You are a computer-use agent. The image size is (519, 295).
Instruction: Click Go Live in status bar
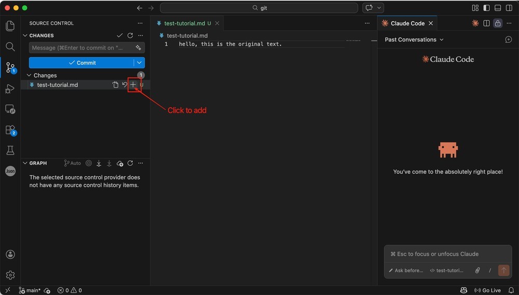(487, 290)
